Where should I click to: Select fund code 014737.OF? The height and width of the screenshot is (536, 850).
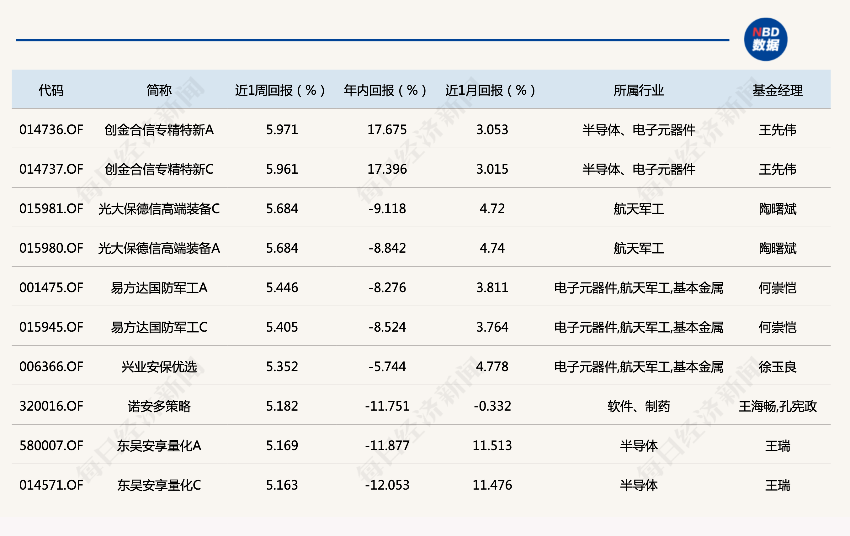coord(51,169)
